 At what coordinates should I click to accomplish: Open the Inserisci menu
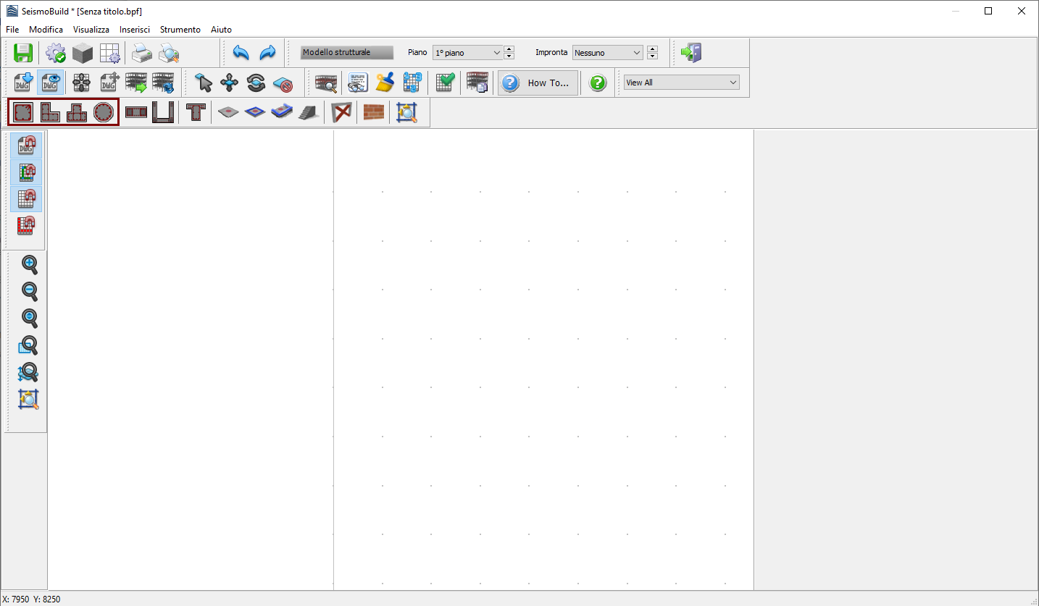[x=135, y=30]
